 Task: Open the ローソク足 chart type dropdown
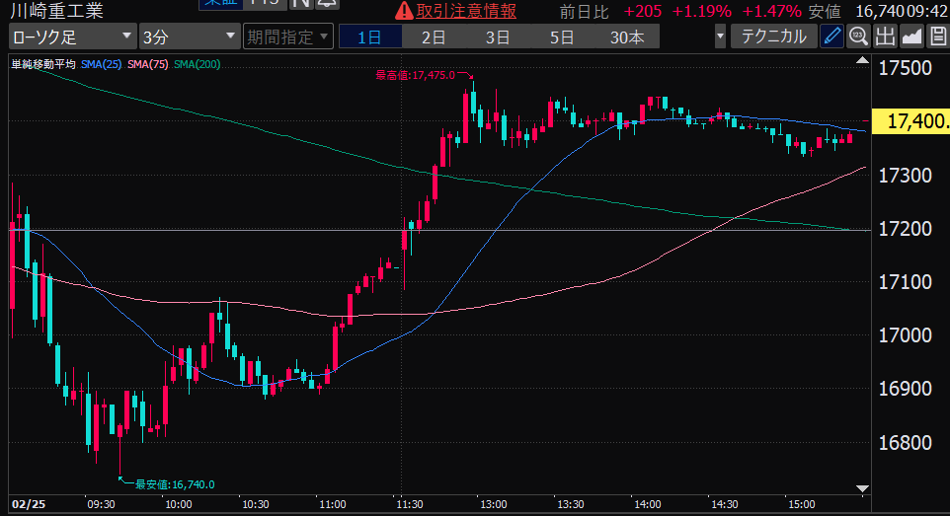pyautogui.click(x=72, y=37)
